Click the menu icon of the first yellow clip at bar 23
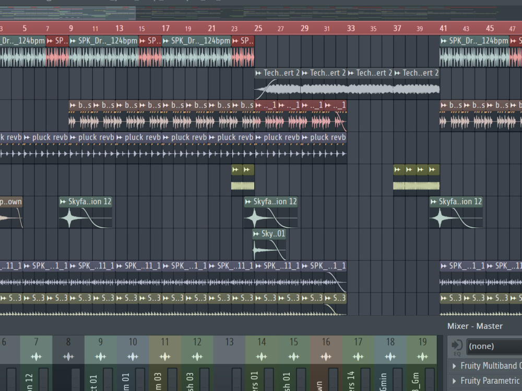Viewport: 522px width, 391px height. [235, 170]
